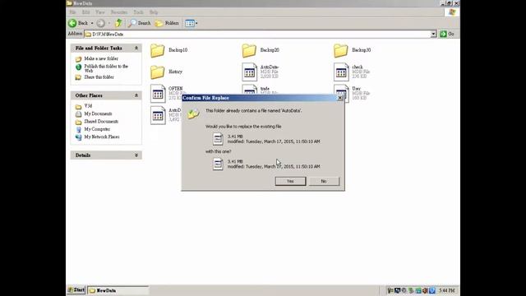This screenshot has width=526, height=296.
Task: Click Publish this folder to the Web
Action: click(x=106, y=68)
